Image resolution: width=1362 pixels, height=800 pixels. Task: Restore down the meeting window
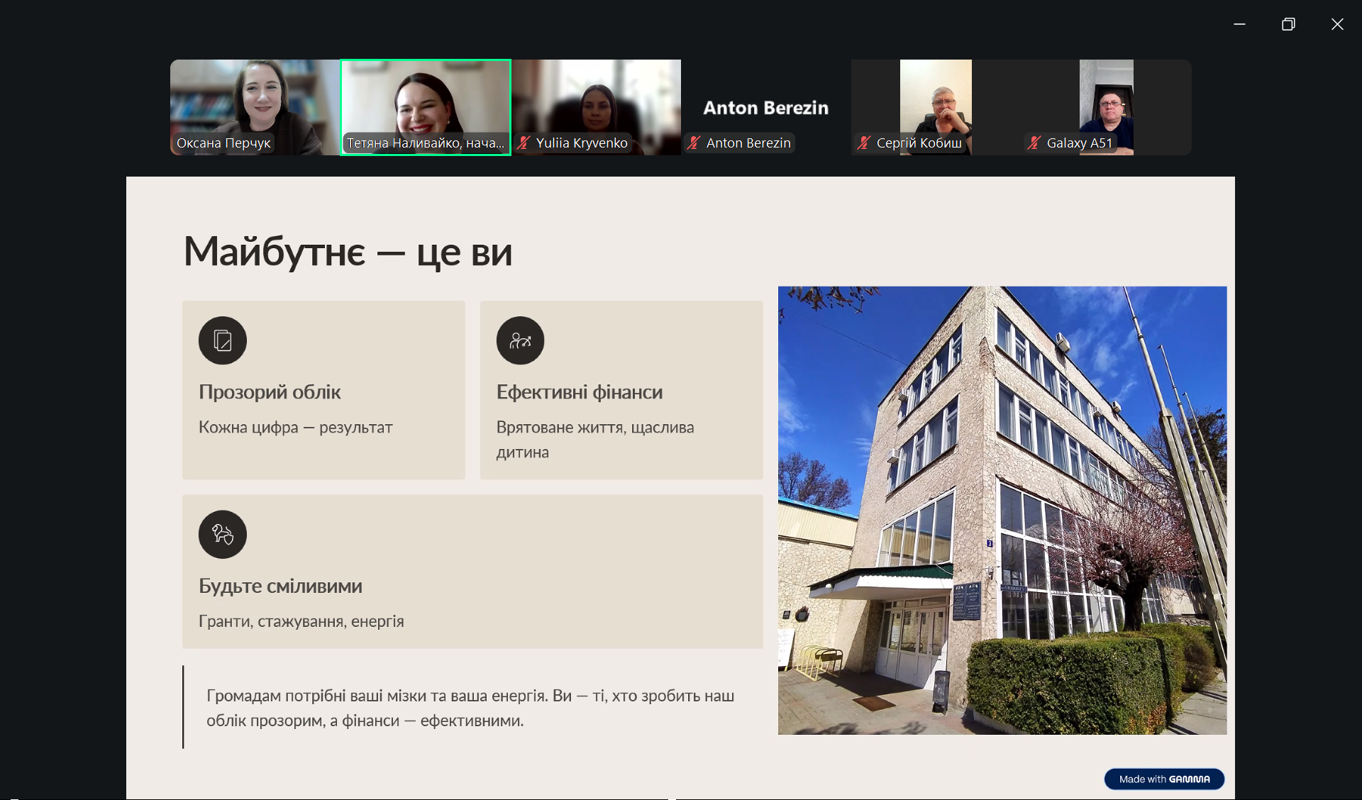[1288, 24]
